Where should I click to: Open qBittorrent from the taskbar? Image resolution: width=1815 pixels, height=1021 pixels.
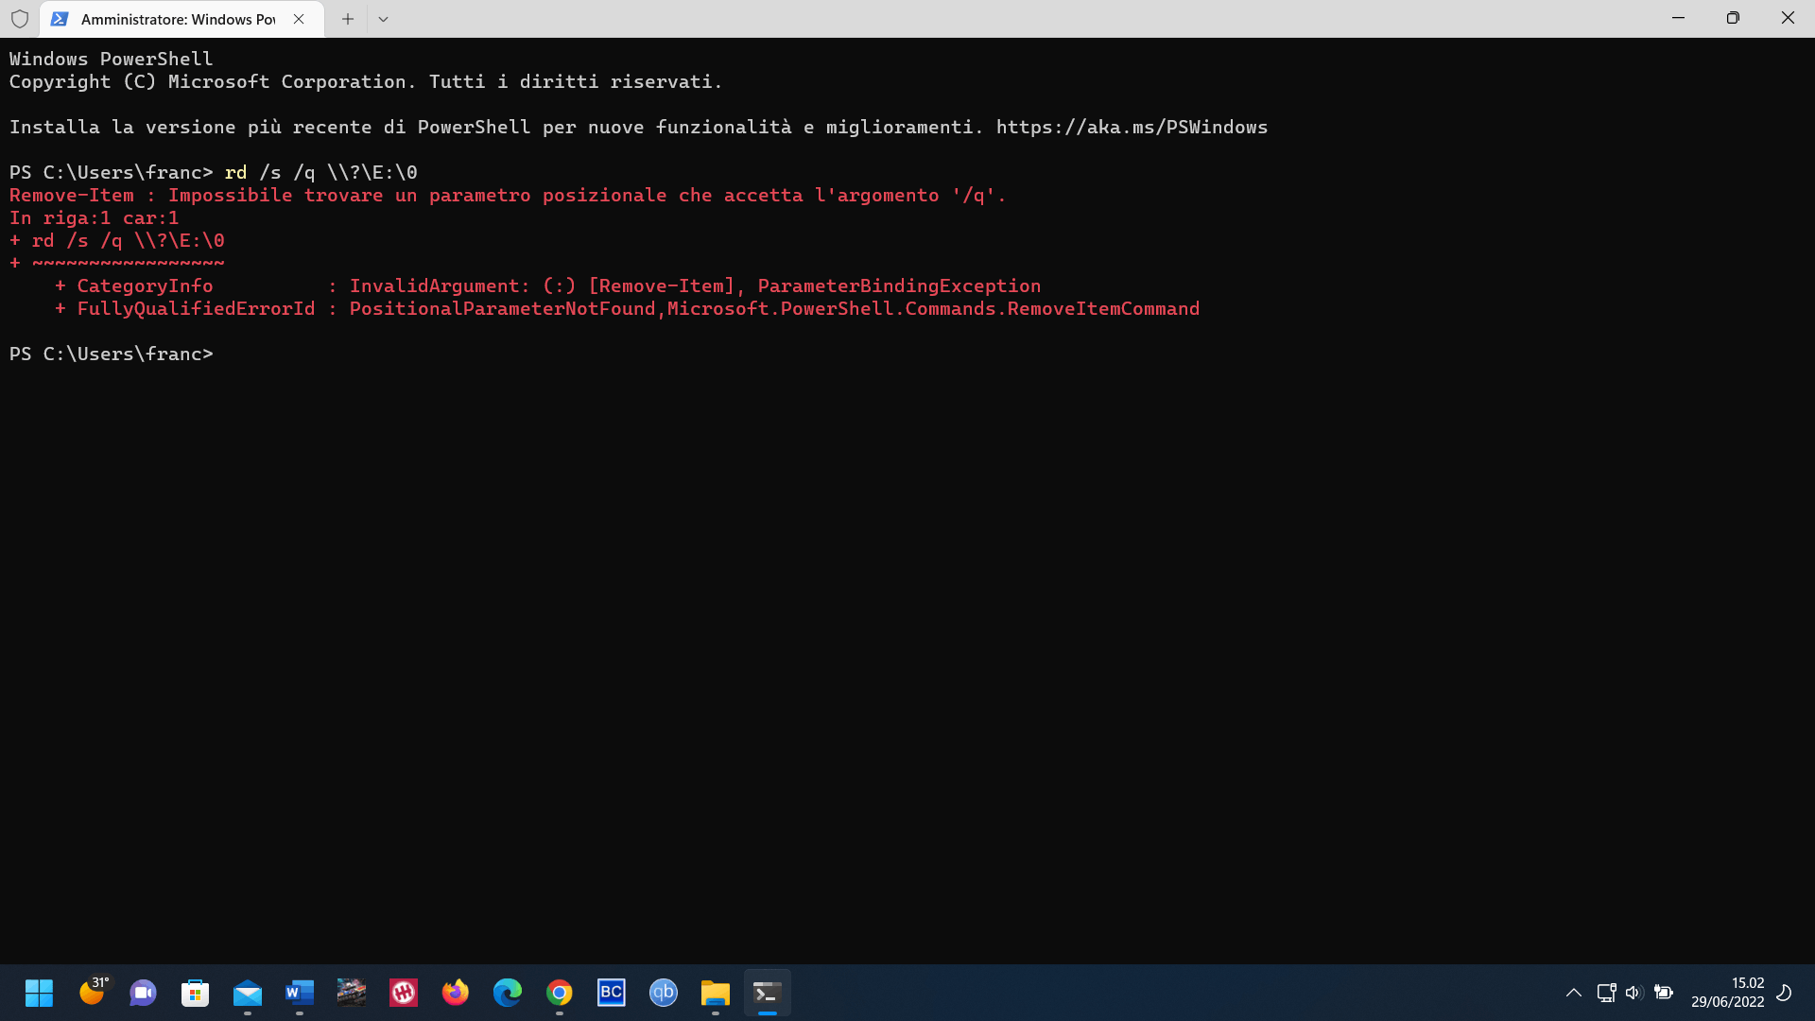(x=664, y=993)
